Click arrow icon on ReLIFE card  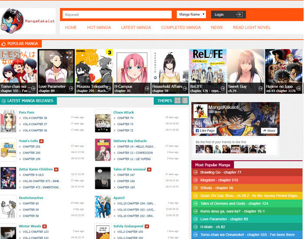coord(223,88)
